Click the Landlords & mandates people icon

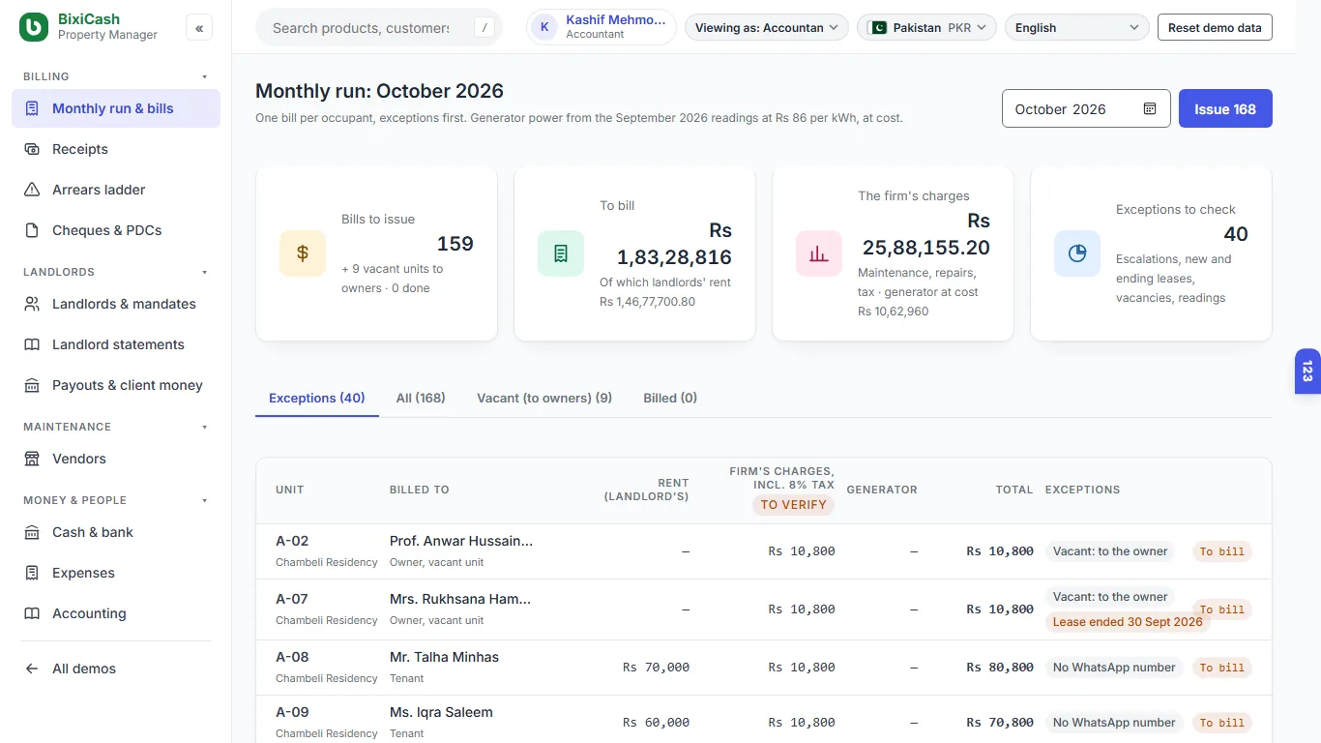(32, 304)
